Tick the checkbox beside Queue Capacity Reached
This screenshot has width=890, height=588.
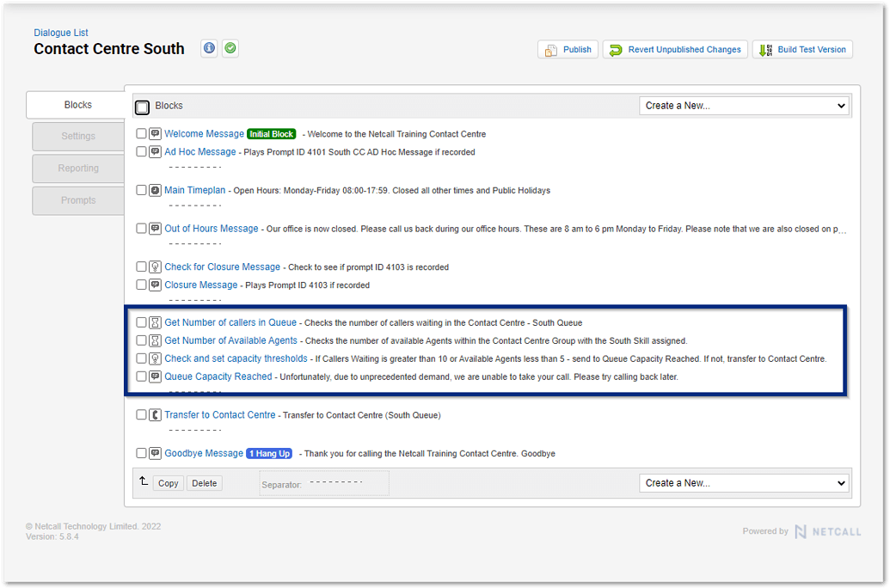(141, 376)
